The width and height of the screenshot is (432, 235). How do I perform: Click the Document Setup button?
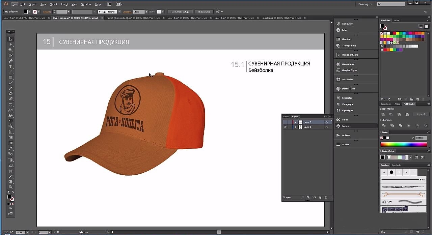(x=180, y=12)
